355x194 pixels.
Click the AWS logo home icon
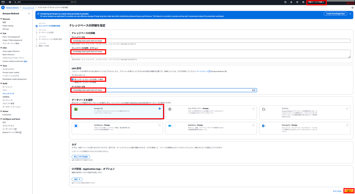tap(3, 2)
